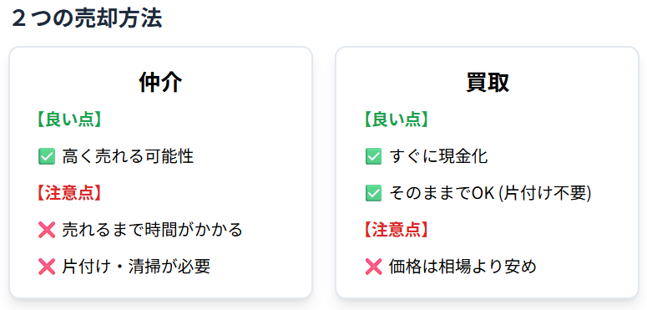The image size is (647, 310).
Task: Click the red cross icon beside 片付け・清掃が必要
Action: (x=47, y=267)
